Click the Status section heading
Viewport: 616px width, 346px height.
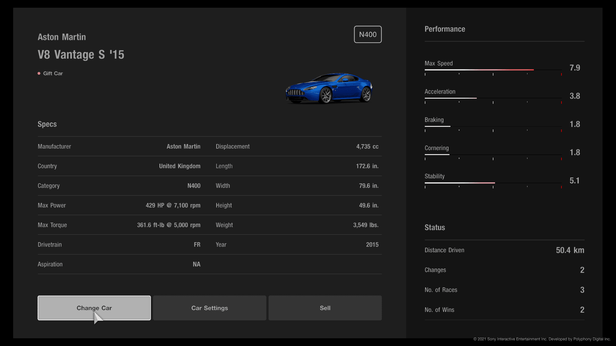pos(435,227)
